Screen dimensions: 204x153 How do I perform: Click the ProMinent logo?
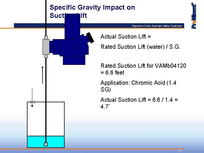[x=194, y=16]
